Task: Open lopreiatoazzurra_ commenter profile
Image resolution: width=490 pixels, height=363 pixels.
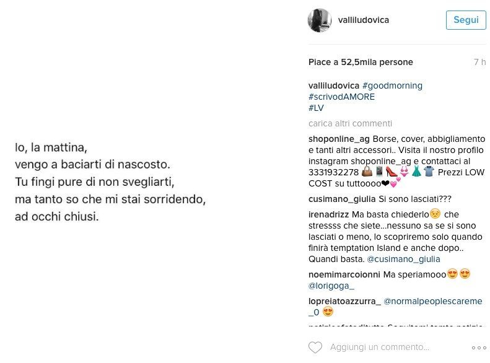Action: (x=344, y=301)
